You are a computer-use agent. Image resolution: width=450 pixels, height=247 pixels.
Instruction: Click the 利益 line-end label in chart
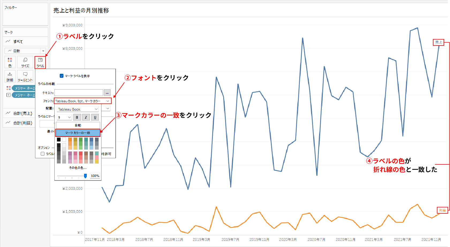pyautogui.click(x=442, y=210)
